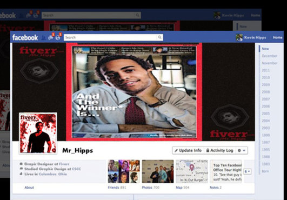287x200 pixels.
Task: Click the CSCC school link
Action: click(76, 169)
